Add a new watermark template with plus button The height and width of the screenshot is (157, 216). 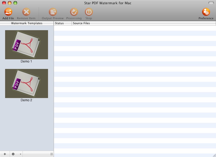click(x=5, y=154)
